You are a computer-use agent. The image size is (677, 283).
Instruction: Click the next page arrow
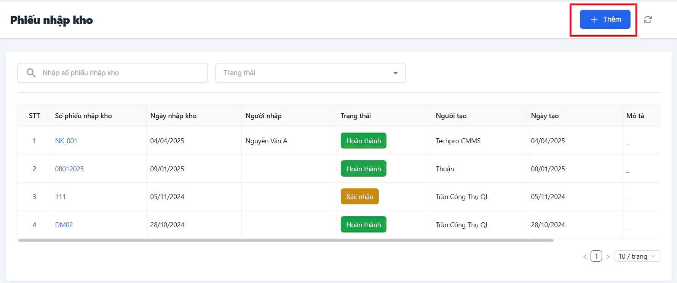608,257
